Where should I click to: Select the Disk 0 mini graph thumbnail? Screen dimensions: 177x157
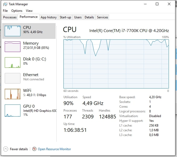13,62
